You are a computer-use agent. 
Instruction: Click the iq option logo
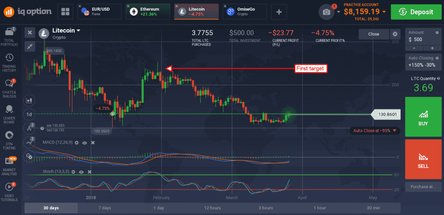pyautogui.click(x=27, y=12)
